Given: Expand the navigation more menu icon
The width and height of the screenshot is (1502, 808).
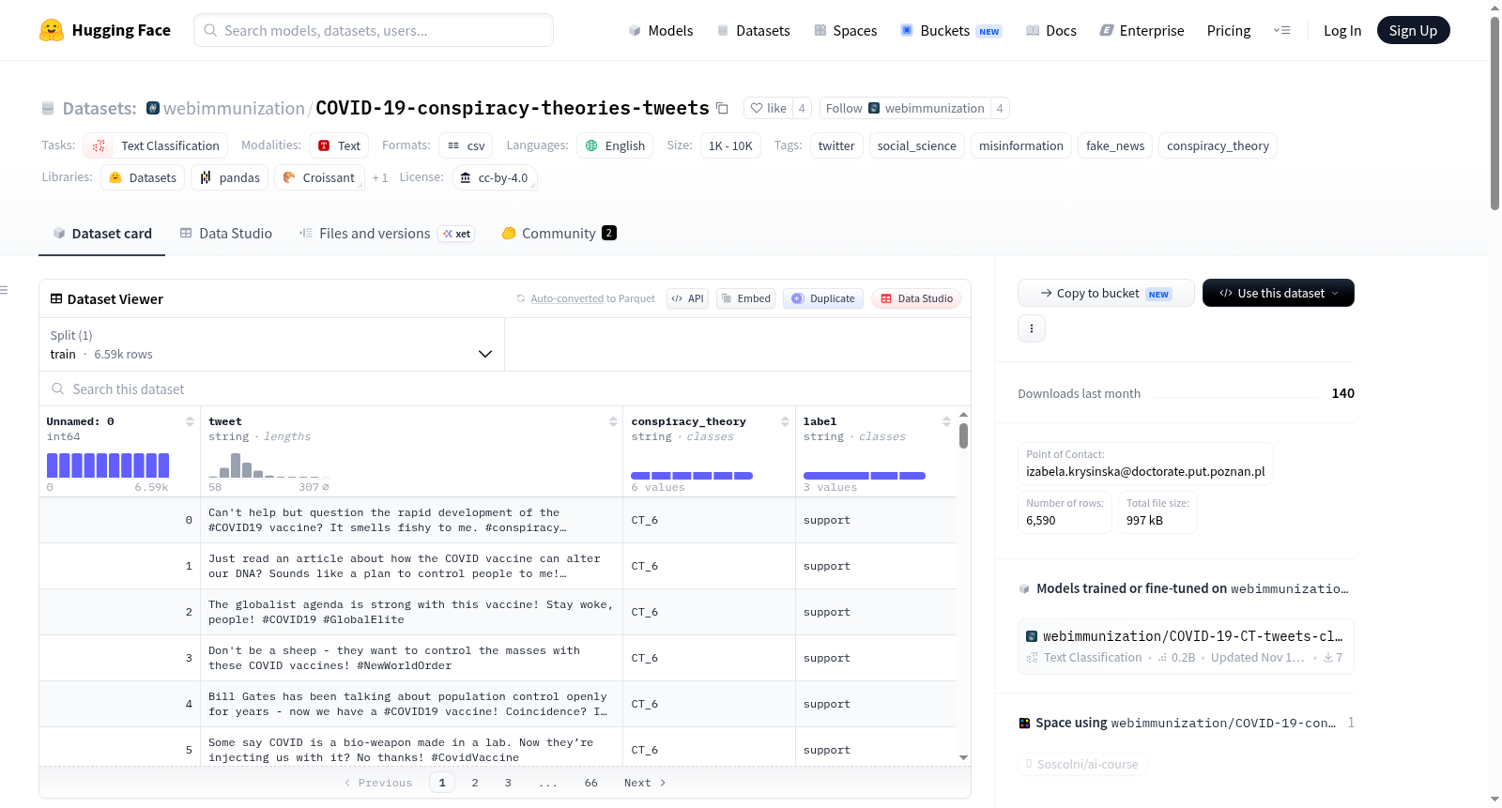Looking at the screenshot, I should [1281, 30].
